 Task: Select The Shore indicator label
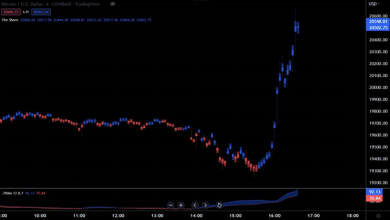10,20
